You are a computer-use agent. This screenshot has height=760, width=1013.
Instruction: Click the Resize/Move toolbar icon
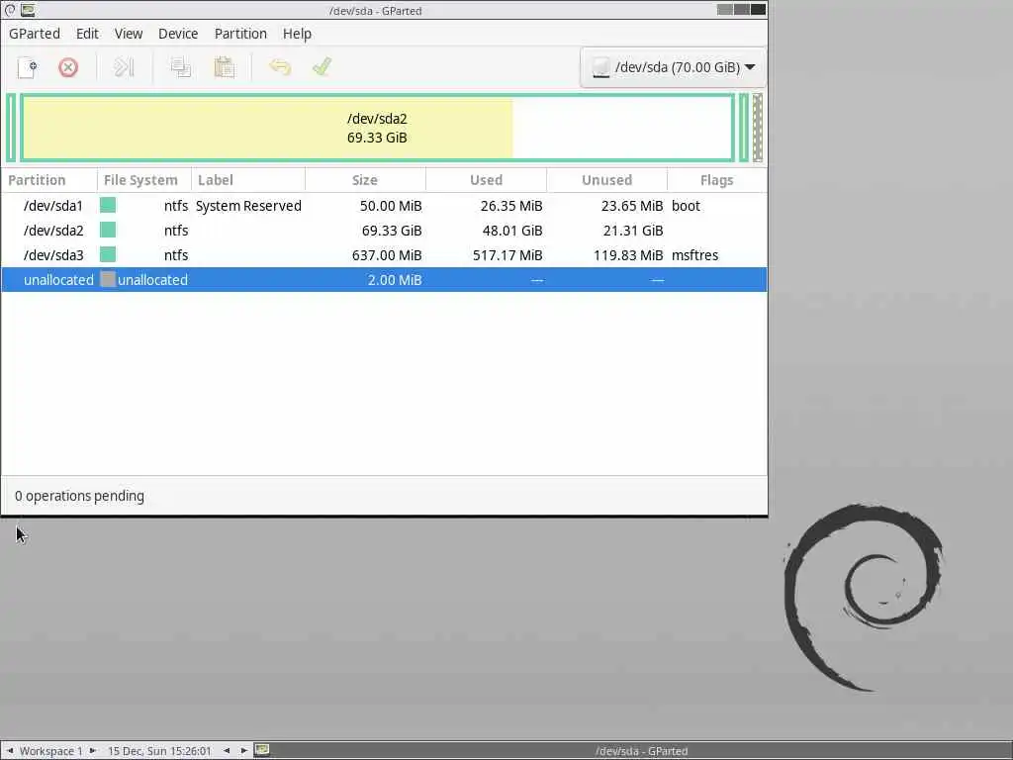pyautogui.click(x=124, y=67)
